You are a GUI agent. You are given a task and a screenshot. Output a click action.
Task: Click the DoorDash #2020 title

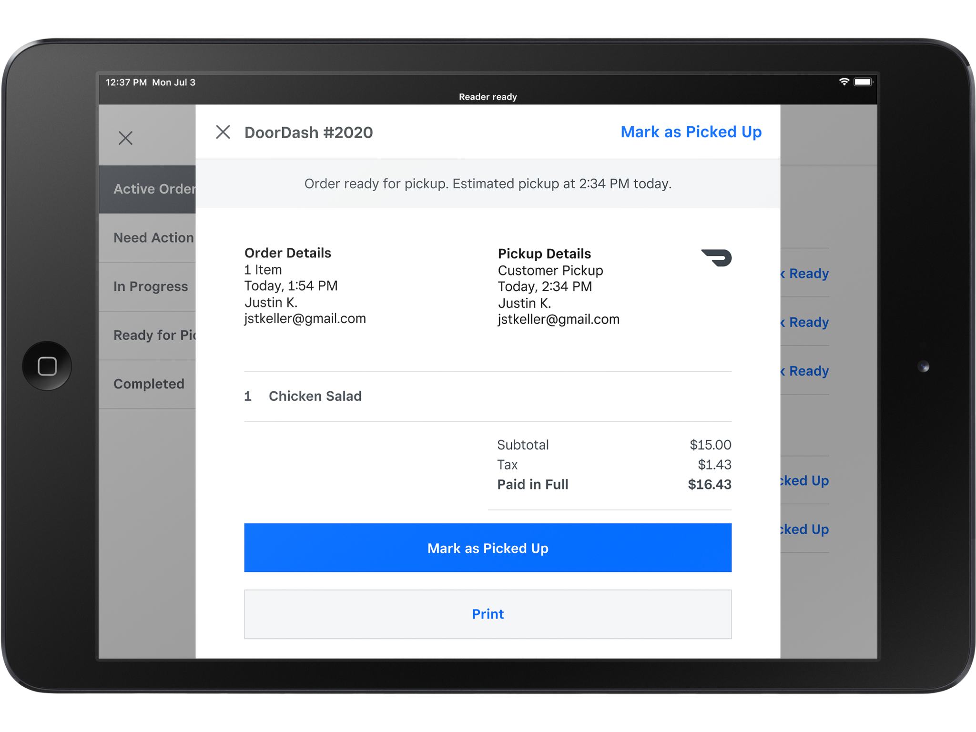tap(308, 132)
